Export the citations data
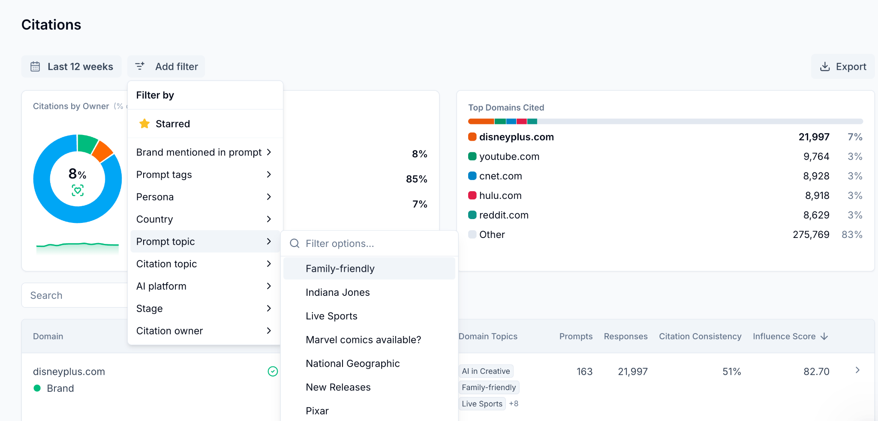The image size is (878, 421). point(842,66)
